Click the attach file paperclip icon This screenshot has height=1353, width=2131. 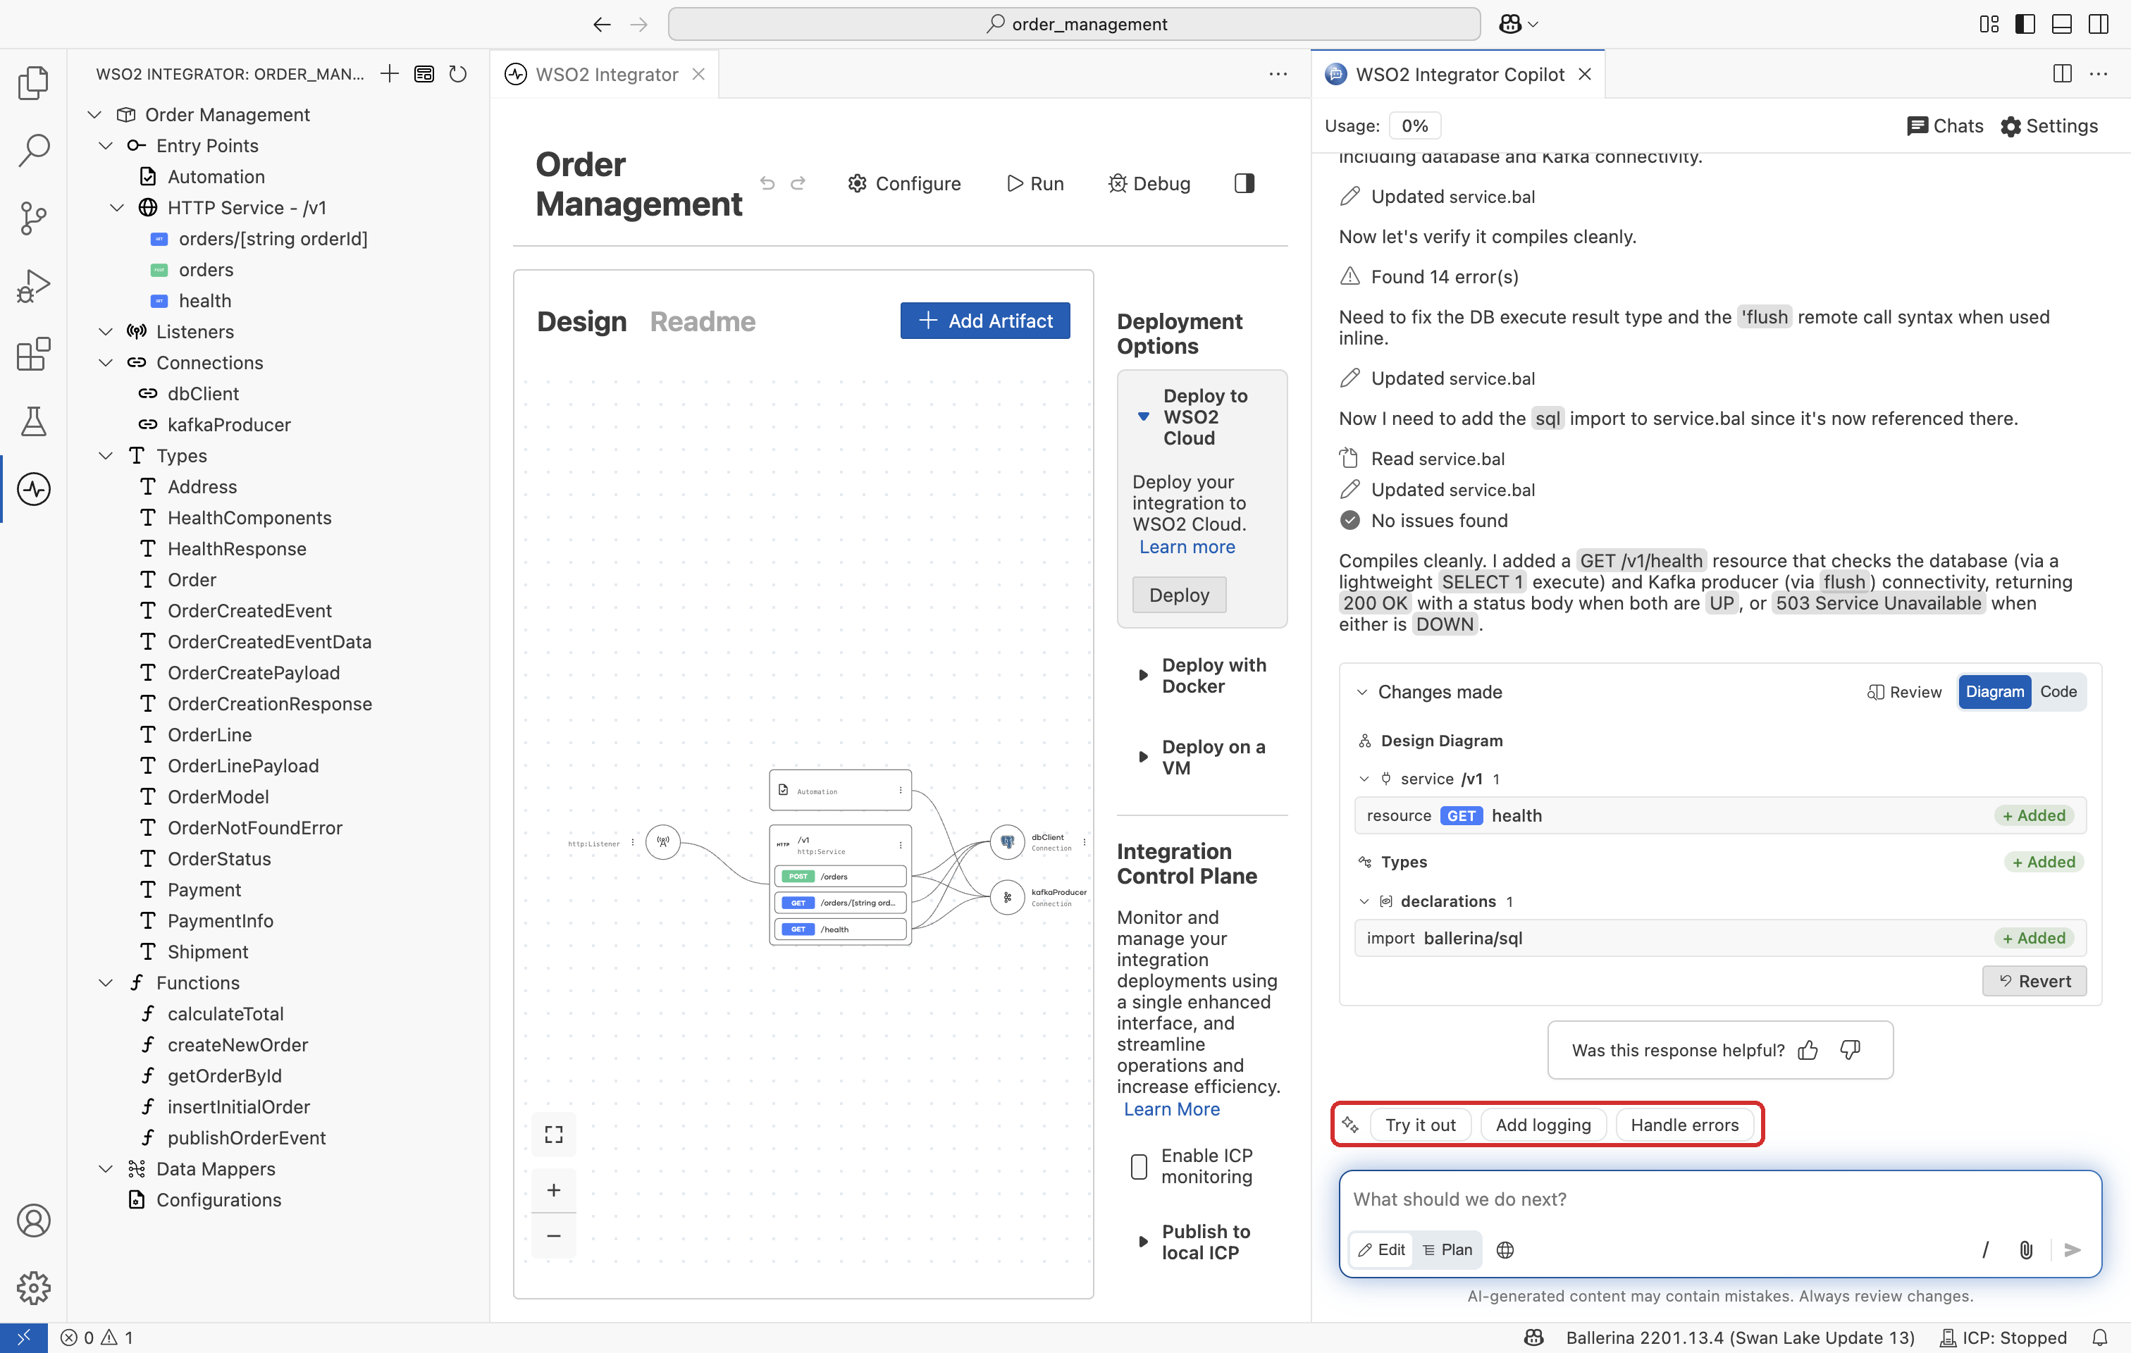(x=2026, y=1249)
